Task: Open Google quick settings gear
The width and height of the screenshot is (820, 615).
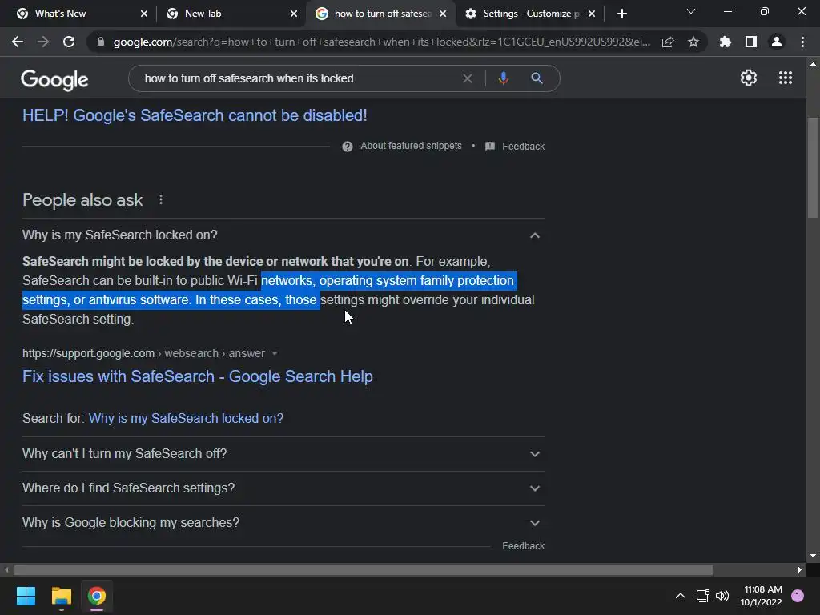Action: 749,78
